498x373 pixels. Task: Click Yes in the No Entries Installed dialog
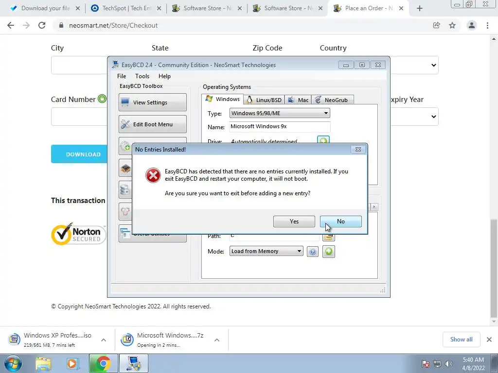pos(294,221)
